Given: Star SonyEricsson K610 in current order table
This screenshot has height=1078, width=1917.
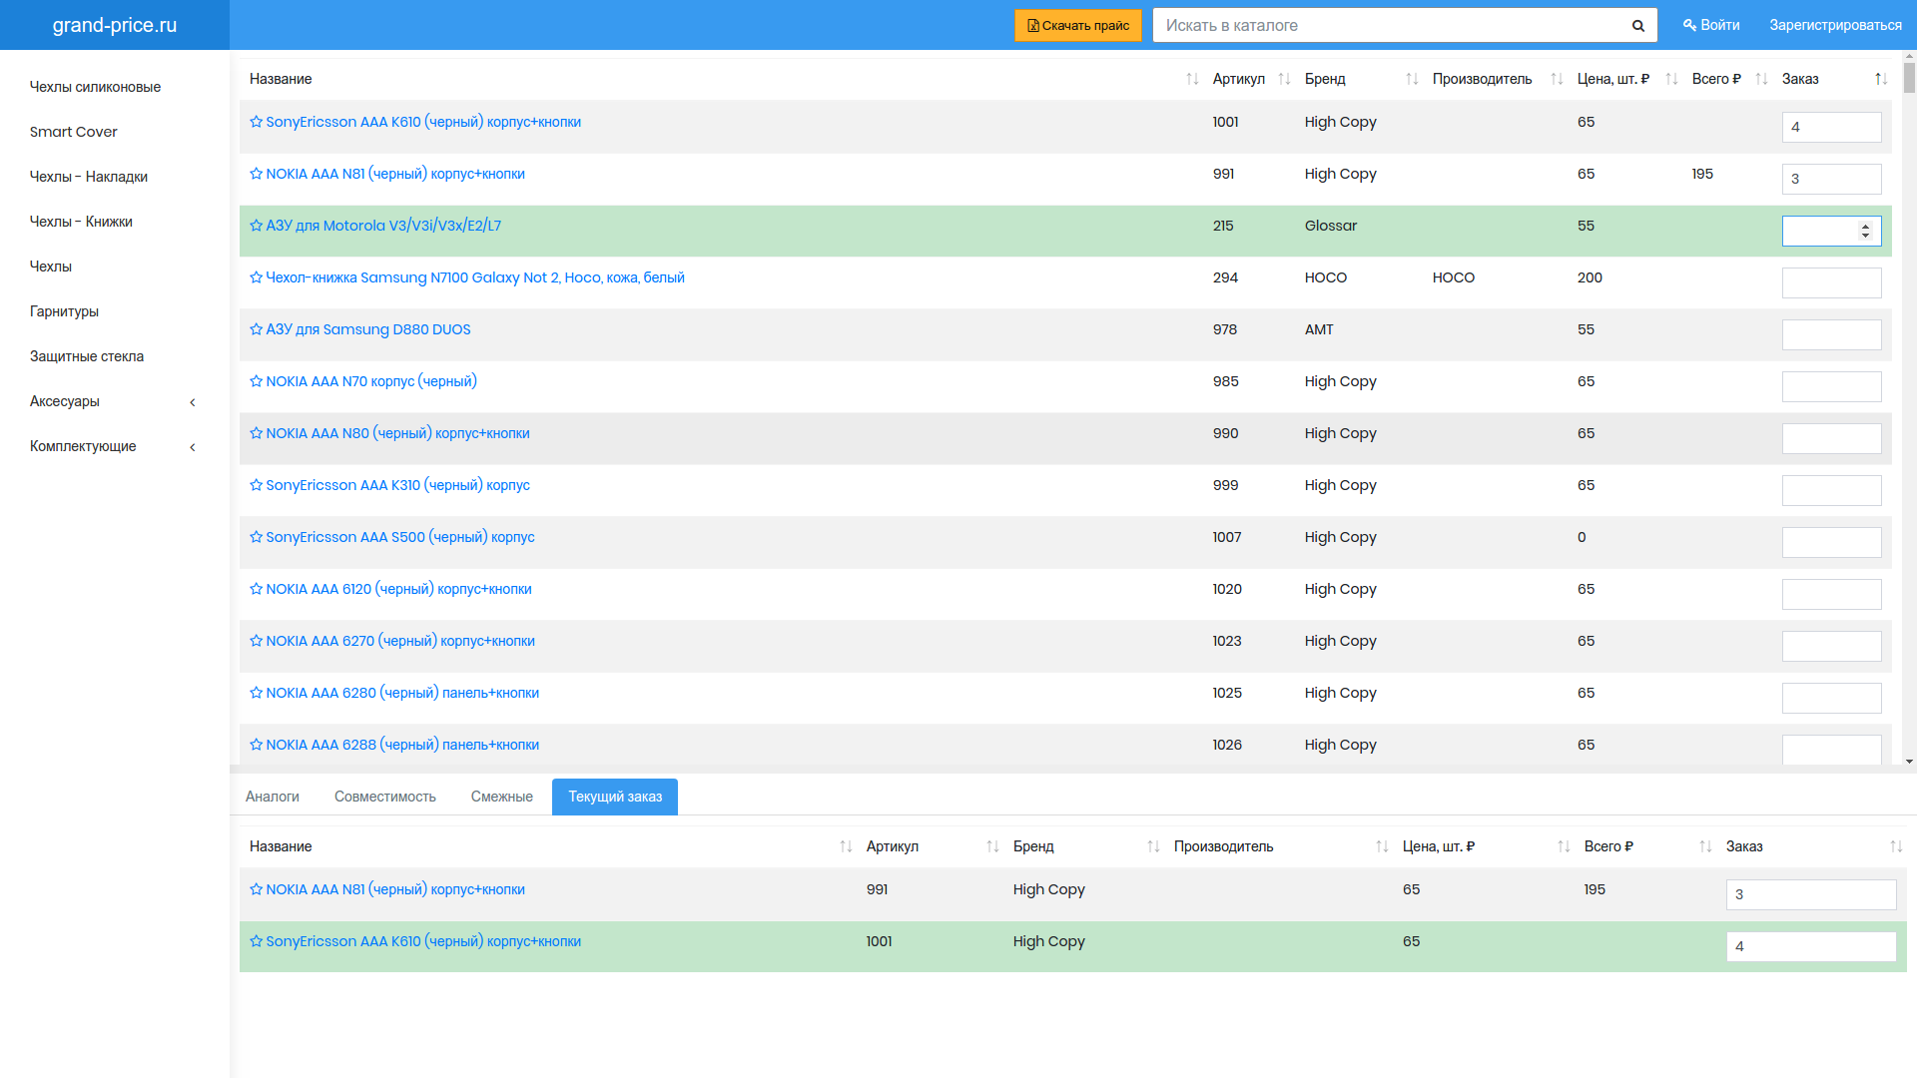Looking at the screenshot, I should pyautogui.click(x=256, y=941).
